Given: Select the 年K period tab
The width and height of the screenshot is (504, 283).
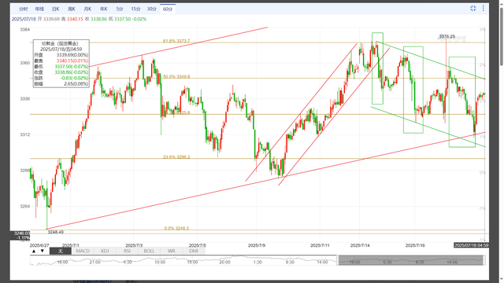Looking at the screenshot, I should (103, 9).
